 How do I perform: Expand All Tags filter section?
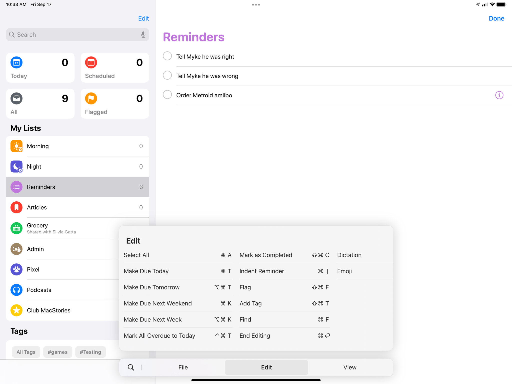click(x=25, y=352)
